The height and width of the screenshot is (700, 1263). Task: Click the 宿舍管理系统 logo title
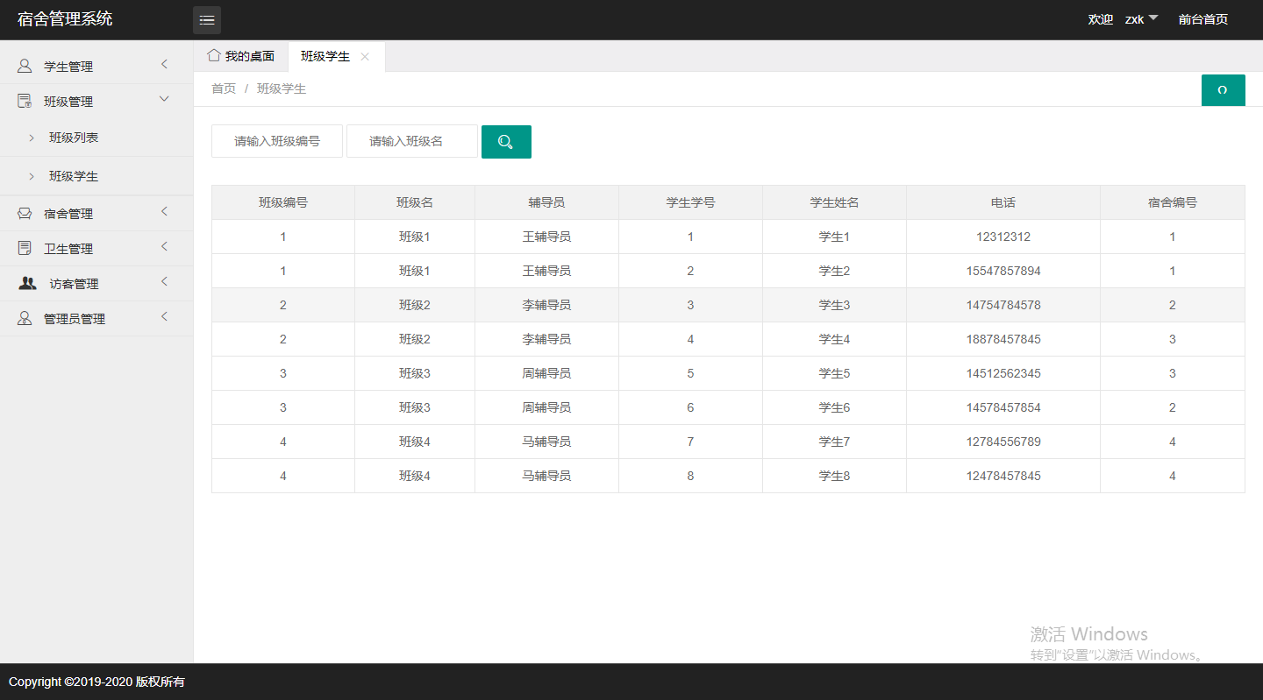(65, 18)
